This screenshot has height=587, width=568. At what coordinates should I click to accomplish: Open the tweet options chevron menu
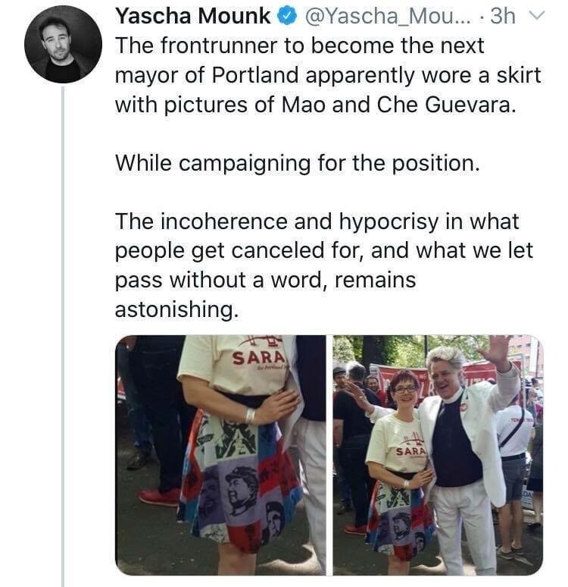tap(537, 17)
